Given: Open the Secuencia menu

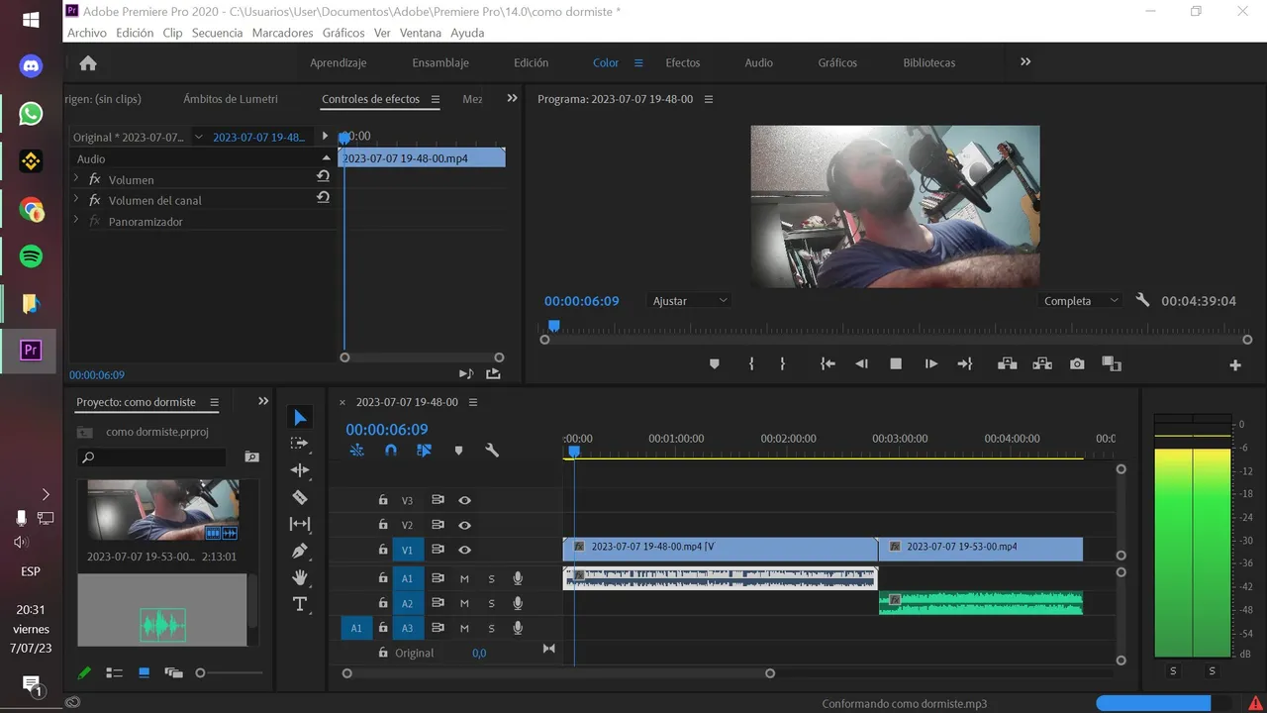Looking at the screenshot, I should [217, 33].
